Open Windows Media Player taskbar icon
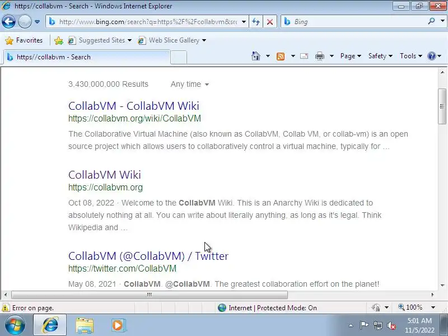448x336 pixels. click(x=118, y=325)
